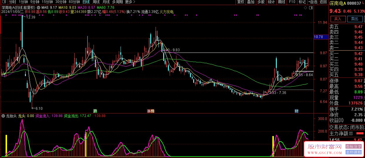Click the 卖出 sell button
Image resolution: width=365 pixels, height=158 pixels.
(x=355, y=19)
